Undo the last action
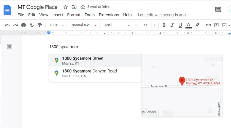This screenshot has height=128, width=231. pos(7,25)
